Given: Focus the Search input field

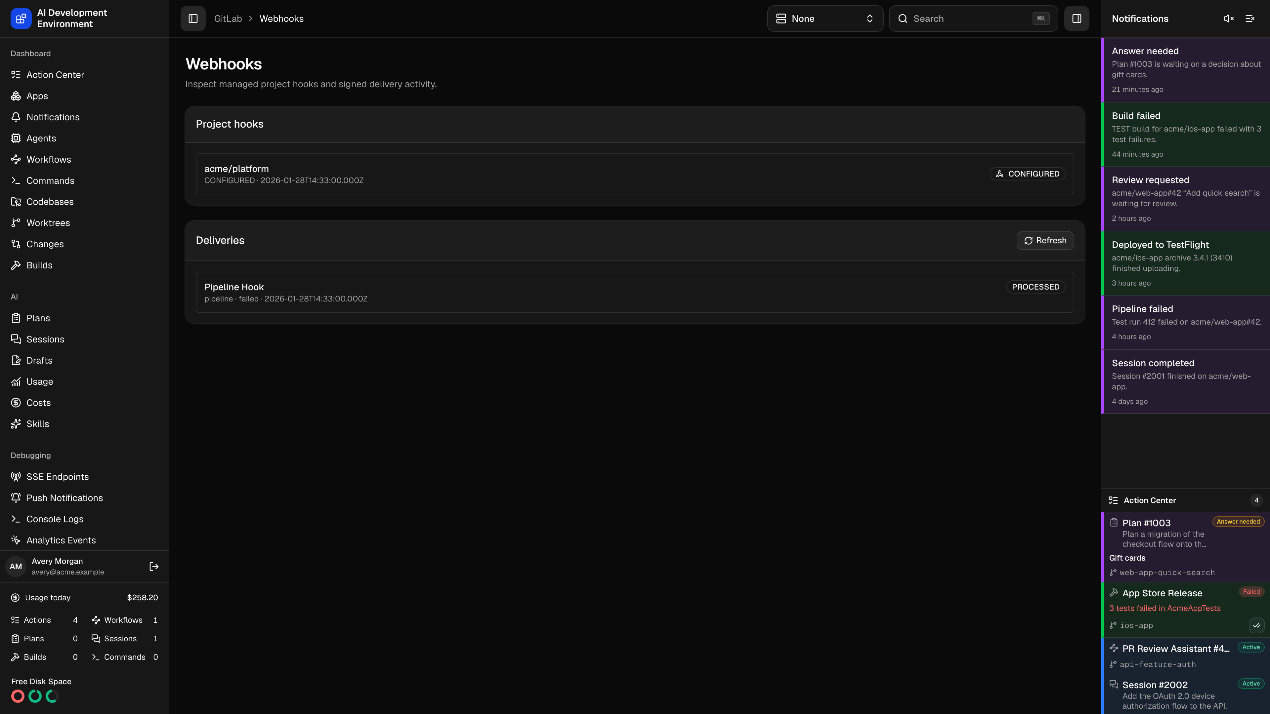Looking at the screenshot, I should click(973, 18).
